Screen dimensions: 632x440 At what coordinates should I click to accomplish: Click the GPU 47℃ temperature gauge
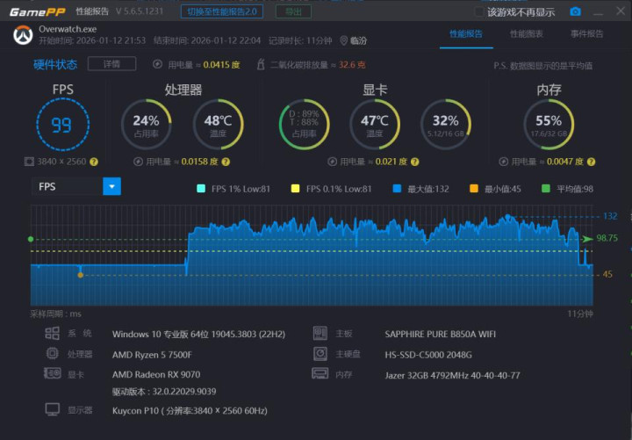375,124
